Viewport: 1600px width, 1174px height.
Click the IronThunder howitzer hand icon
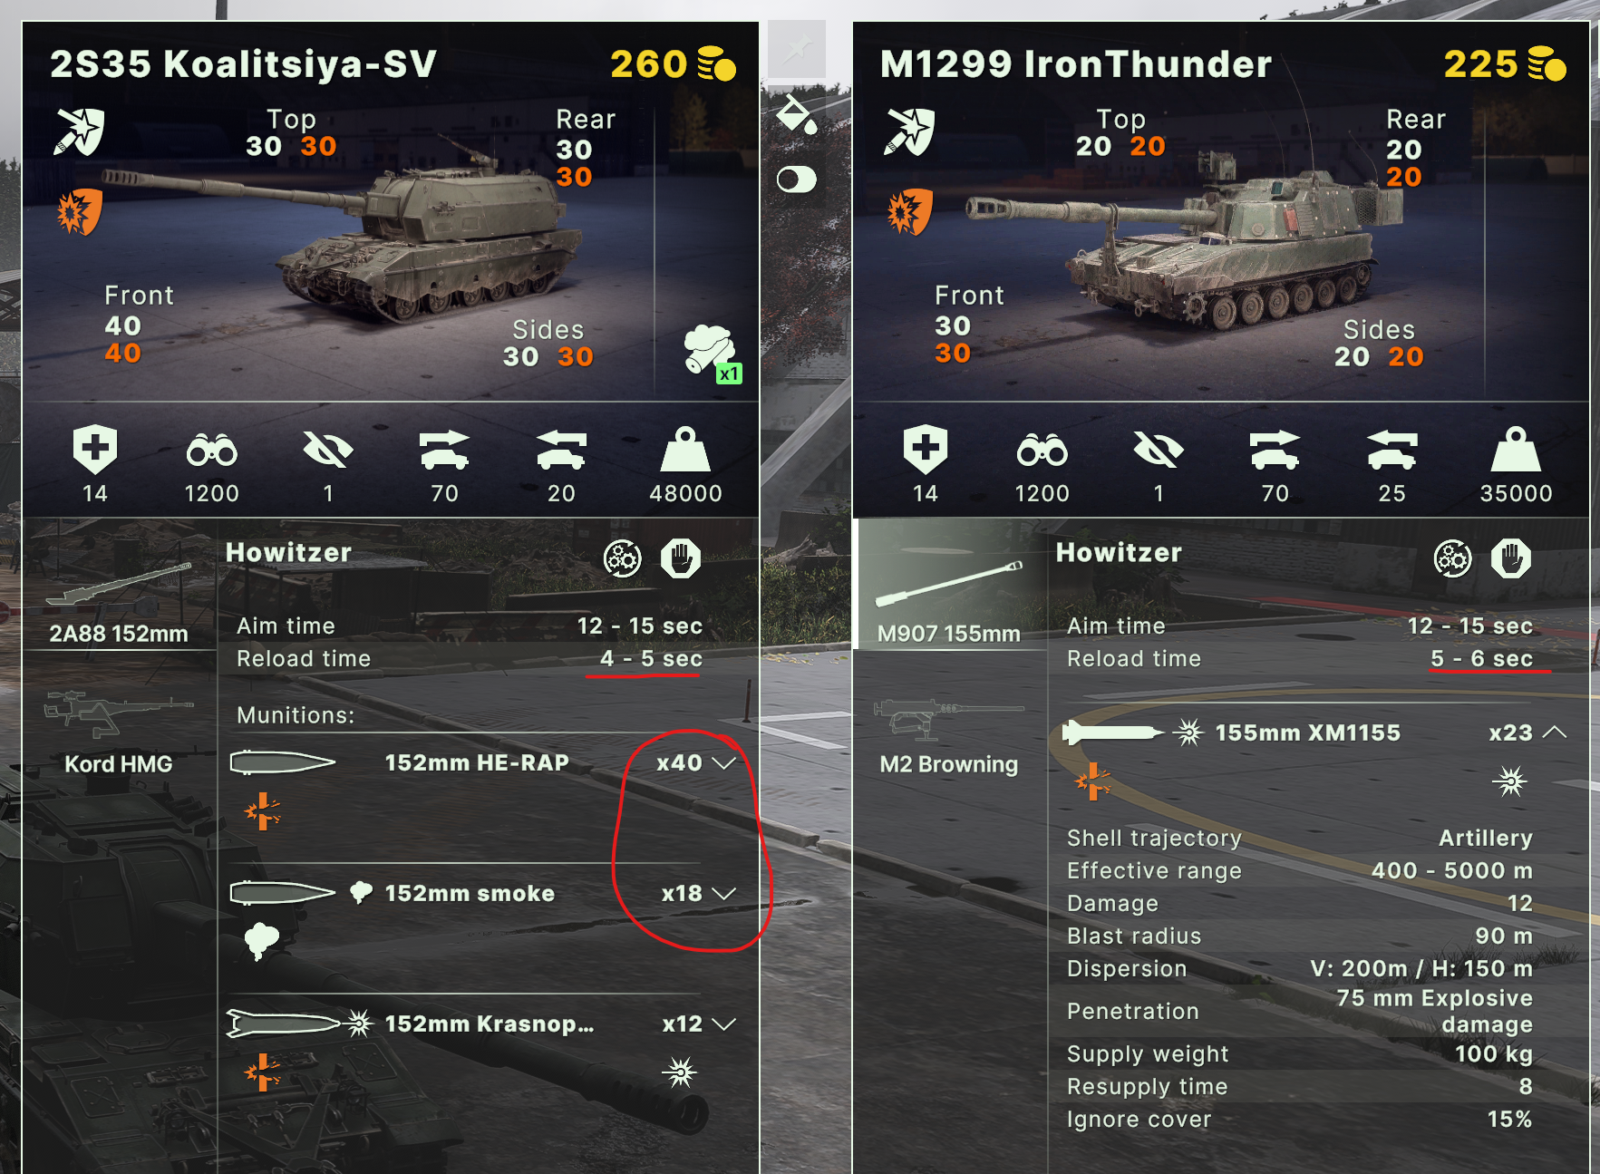coord(1511,559)
